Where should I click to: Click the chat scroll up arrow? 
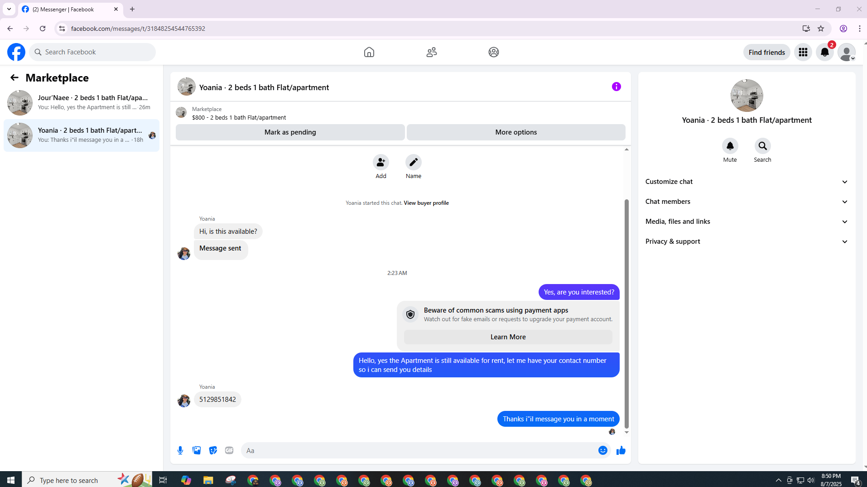627,149
